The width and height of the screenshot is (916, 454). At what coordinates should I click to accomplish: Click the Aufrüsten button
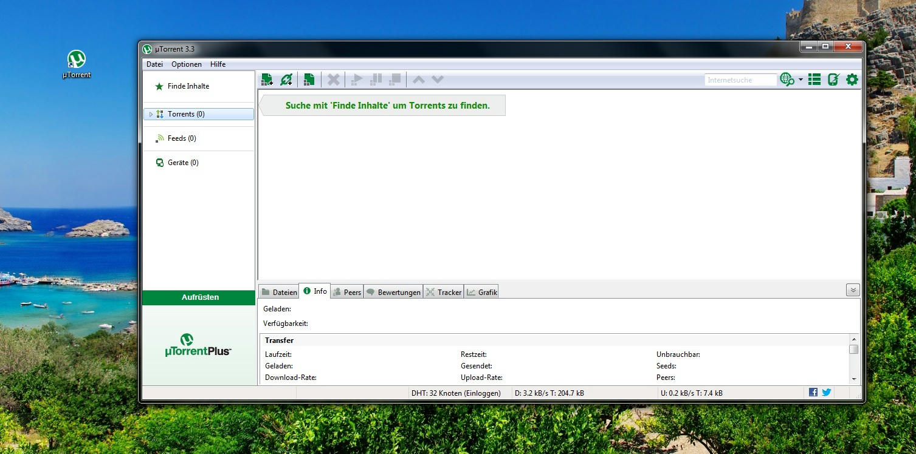tap(199, 297)
